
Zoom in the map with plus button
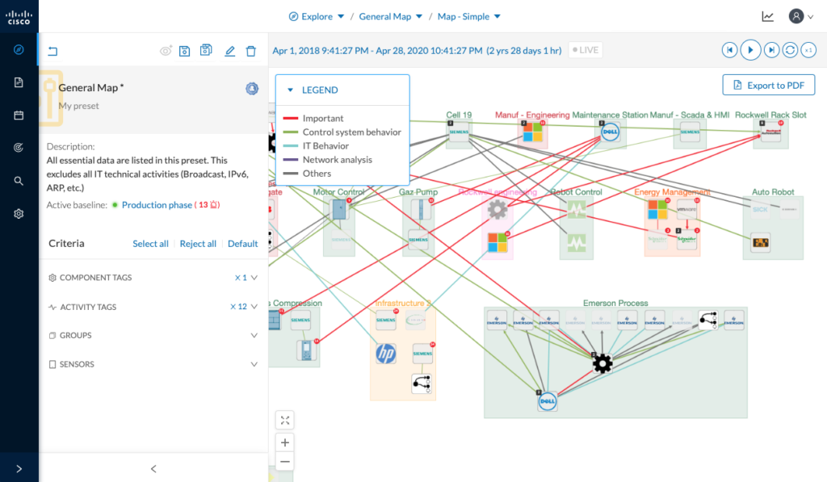(285, 442)
